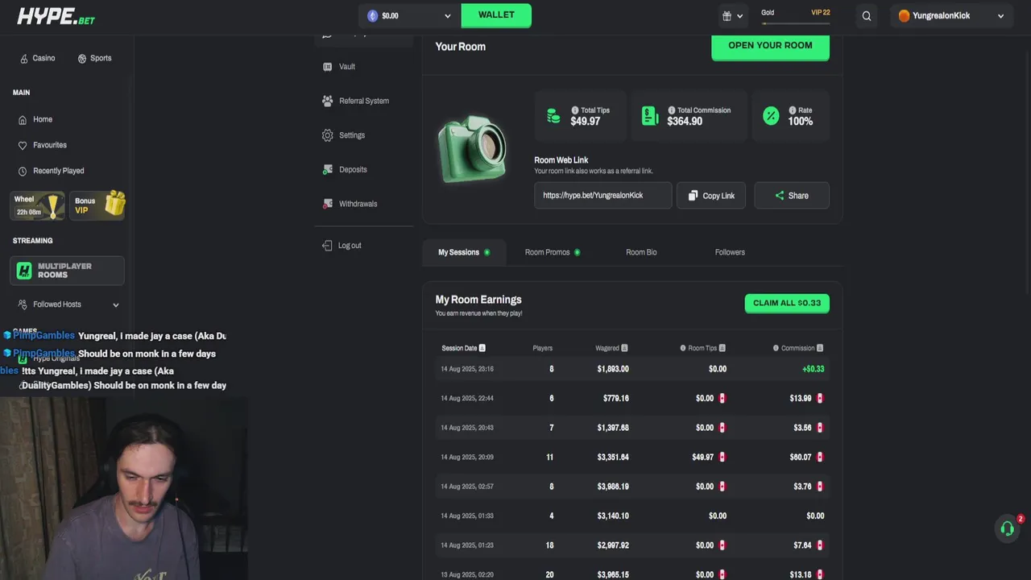Open the Deposits page
1031x580 pixels.
[x=345, y=169]
